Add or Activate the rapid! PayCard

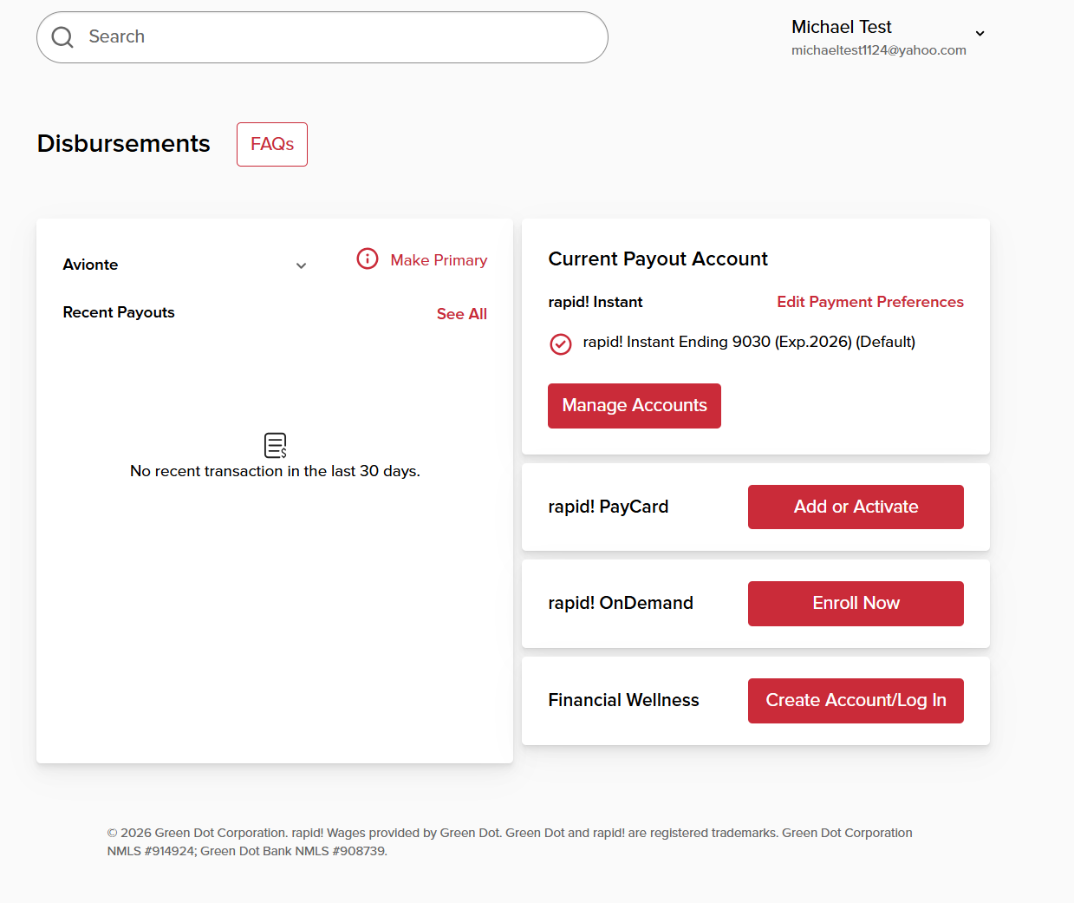pos(856,507)
